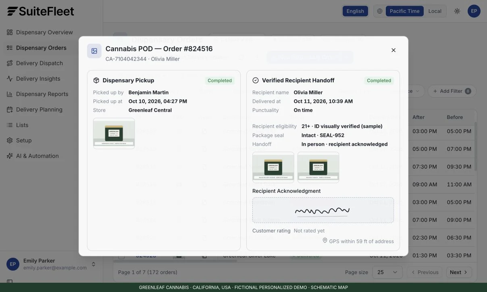
Task: Open EP user avatar menu top right
Action: click(x=474, y=11)
